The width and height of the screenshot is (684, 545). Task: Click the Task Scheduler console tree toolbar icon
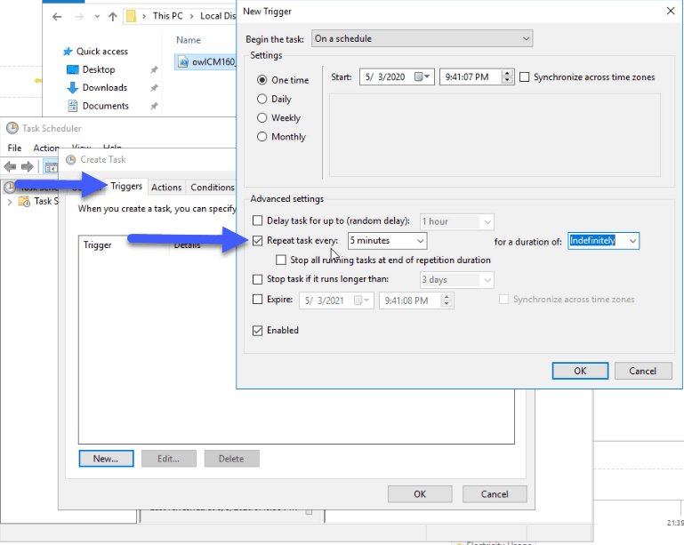(x=51, y=167)
